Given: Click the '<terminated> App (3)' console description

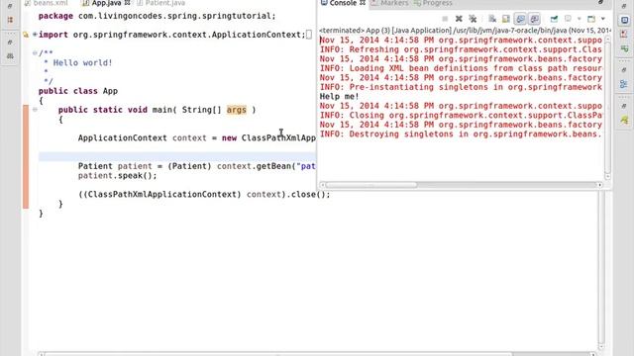Looking at the screenshot, I should (465, 31).
